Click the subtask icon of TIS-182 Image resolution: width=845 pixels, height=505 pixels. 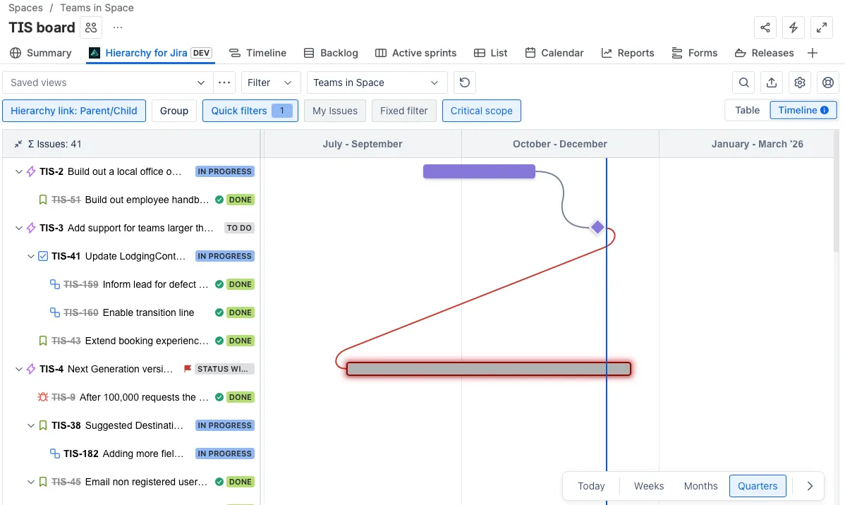point(55,454)
